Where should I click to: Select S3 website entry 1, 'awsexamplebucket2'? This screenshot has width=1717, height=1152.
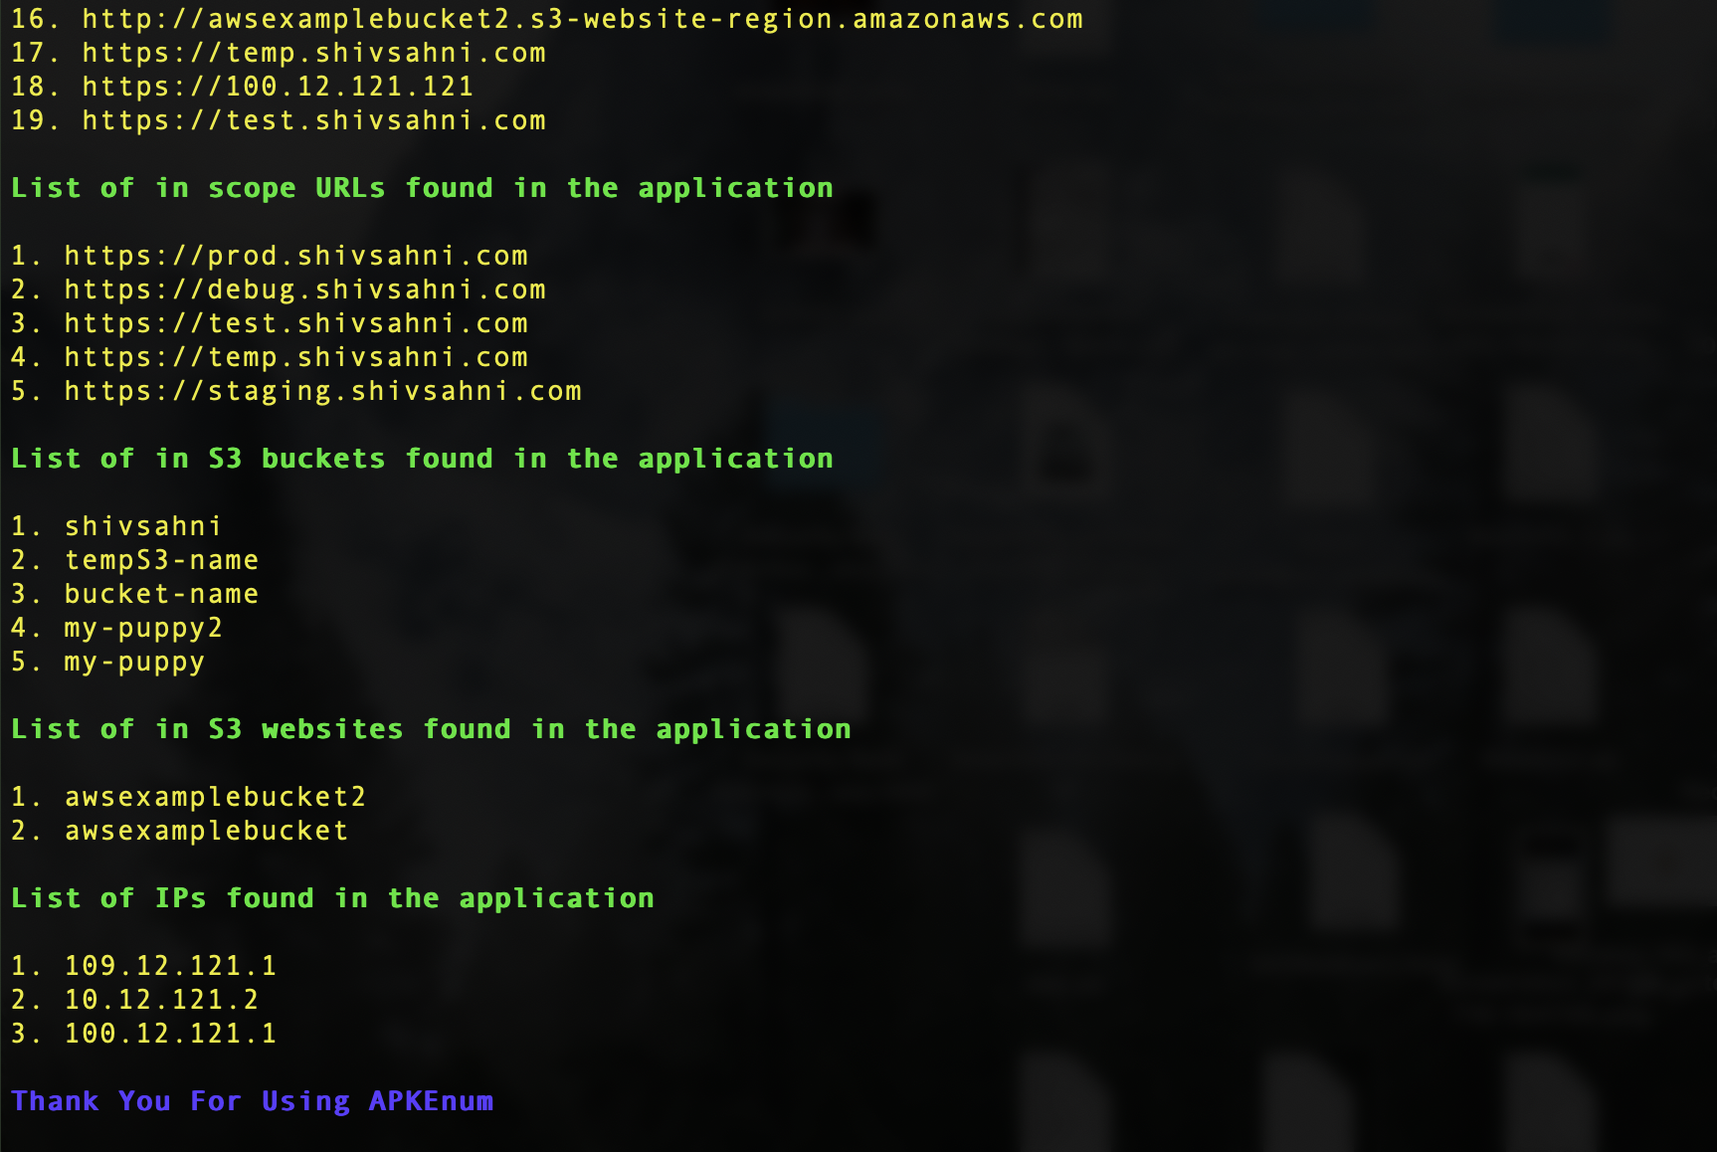tap(215, 798)
